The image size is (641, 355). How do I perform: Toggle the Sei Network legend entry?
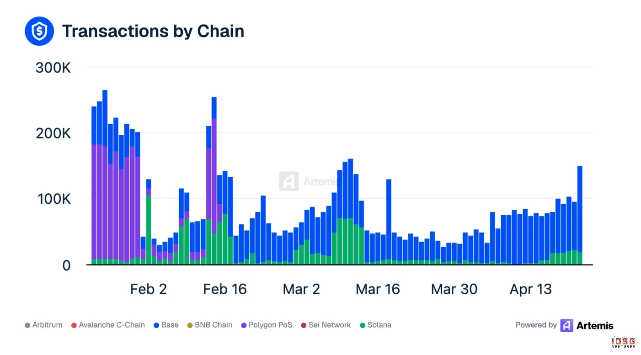326,325
